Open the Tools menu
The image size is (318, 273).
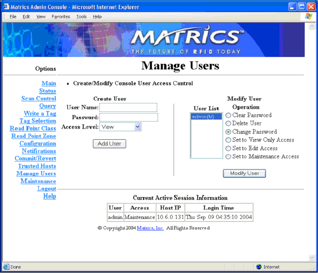[82, 17]
